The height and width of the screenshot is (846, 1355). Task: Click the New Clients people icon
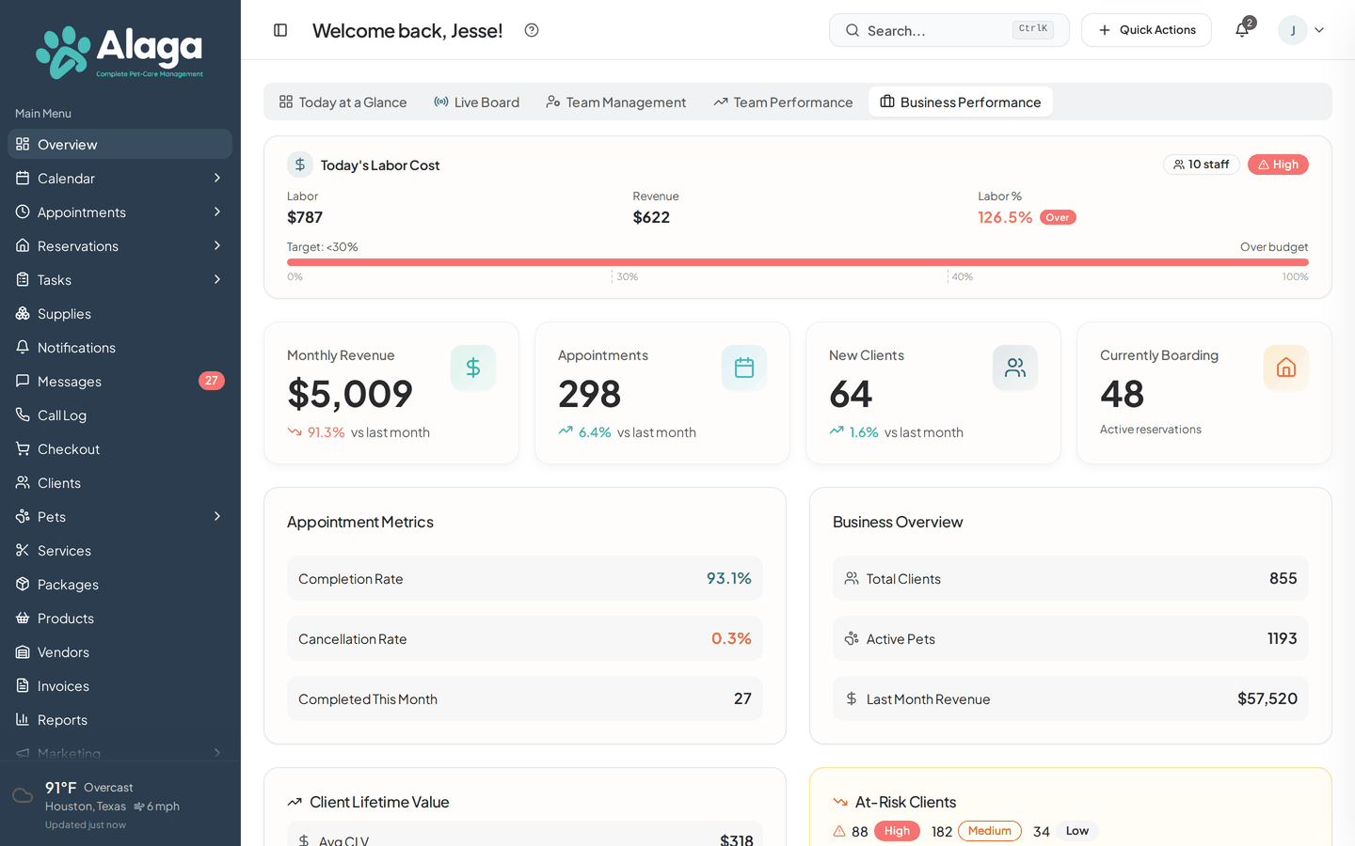pyautogui.click(x=1015, y=368)
